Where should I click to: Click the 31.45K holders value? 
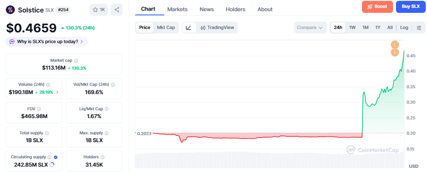(x=94, y=165)
